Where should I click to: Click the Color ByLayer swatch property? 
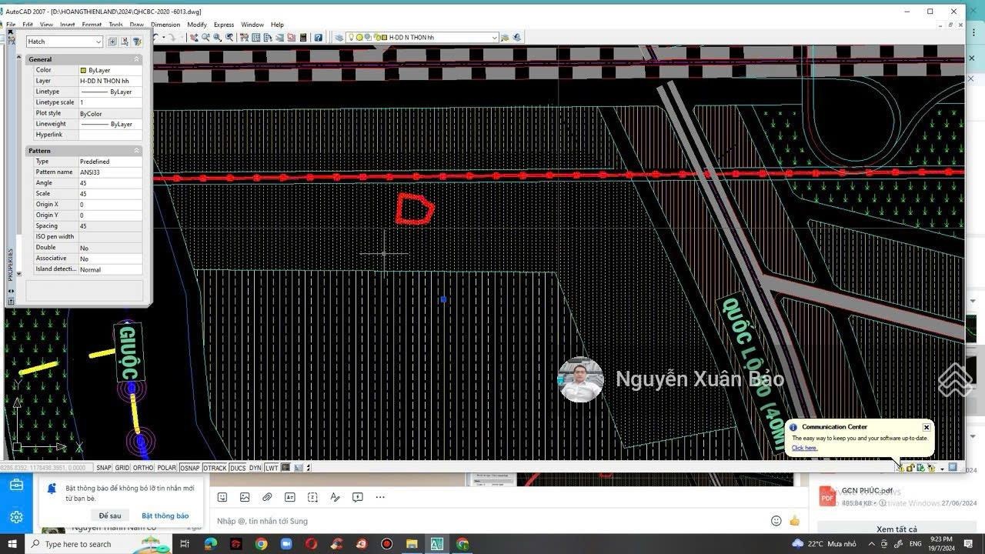[x=83, y=70]
